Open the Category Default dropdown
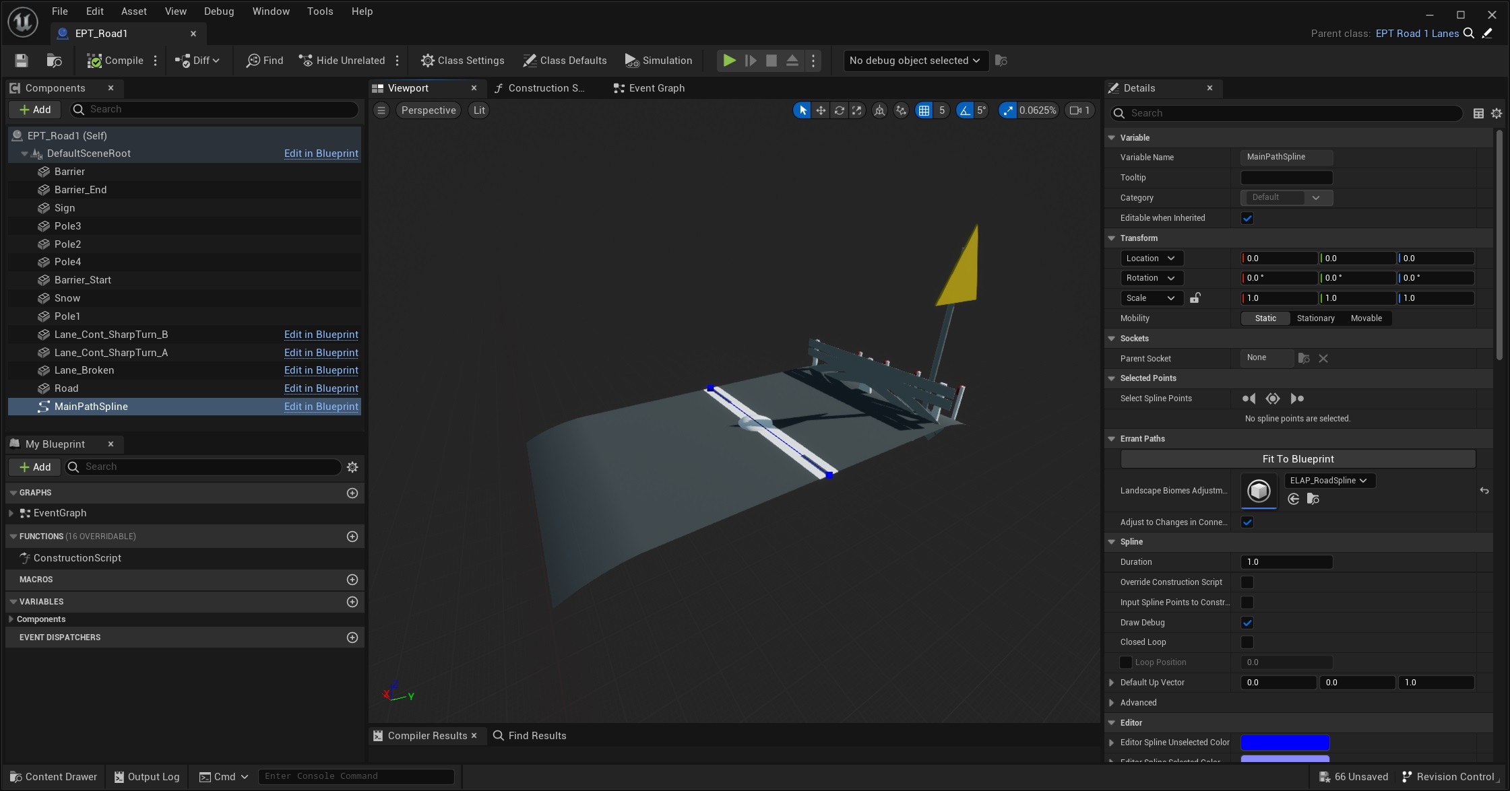The width and height of the screenshot is (1510, 791). click(x=1286, y=197)
